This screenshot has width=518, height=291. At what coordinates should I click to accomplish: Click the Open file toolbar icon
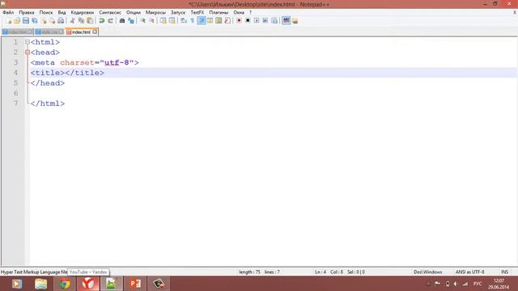click(x=17, y=21)
